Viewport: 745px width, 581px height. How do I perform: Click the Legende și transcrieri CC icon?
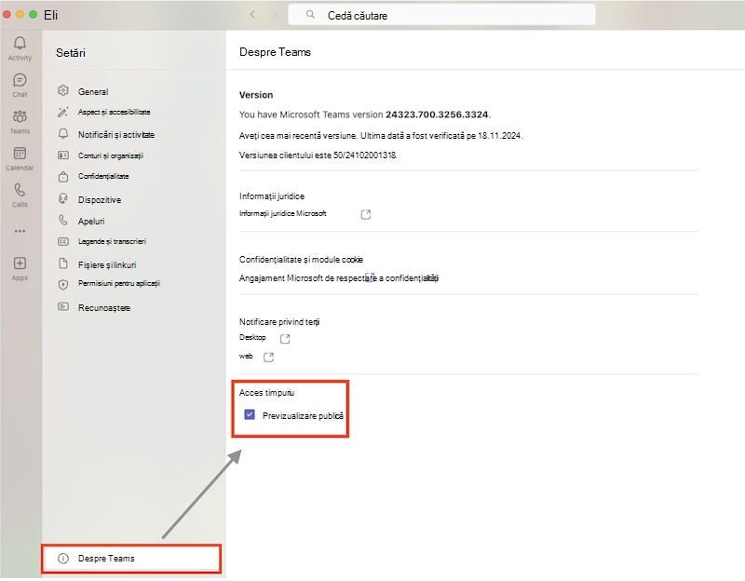63,241
